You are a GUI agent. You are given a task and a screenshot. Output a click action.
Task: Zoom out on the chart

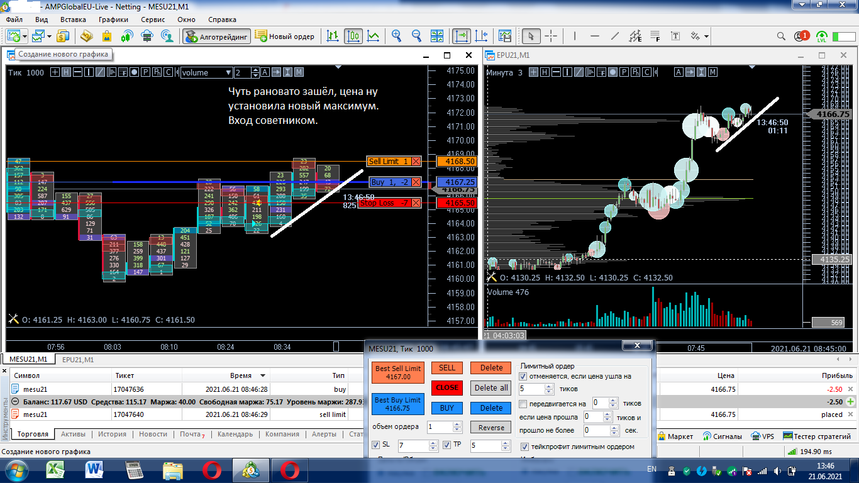tap(416, 36)
